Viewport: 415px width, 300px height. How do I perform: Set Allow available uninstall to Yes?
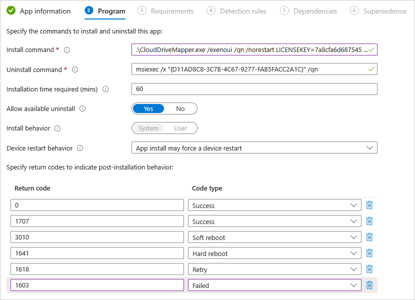(148, 108)
